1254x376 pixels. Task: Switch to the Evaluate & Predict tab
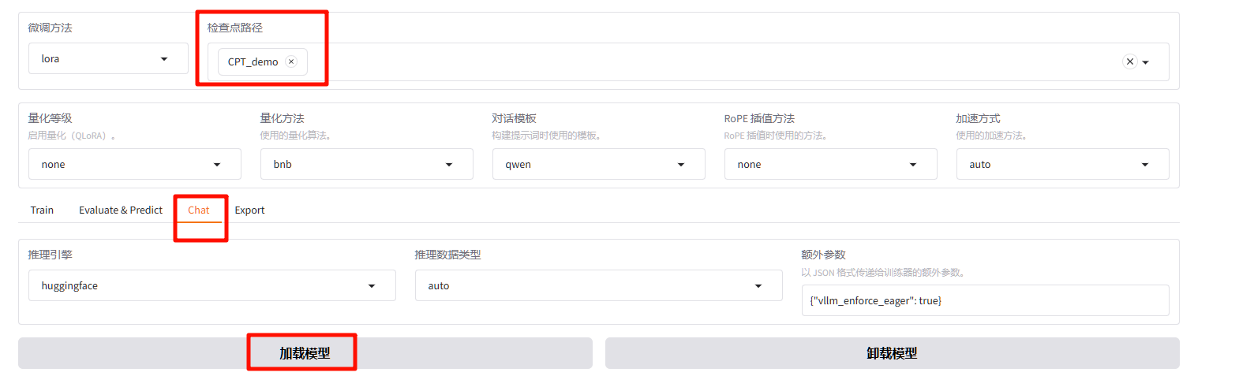[121, 210]
